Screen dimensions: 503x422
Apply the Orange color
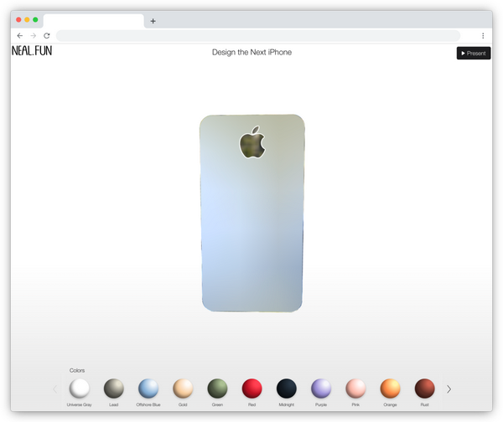(390, 389)
